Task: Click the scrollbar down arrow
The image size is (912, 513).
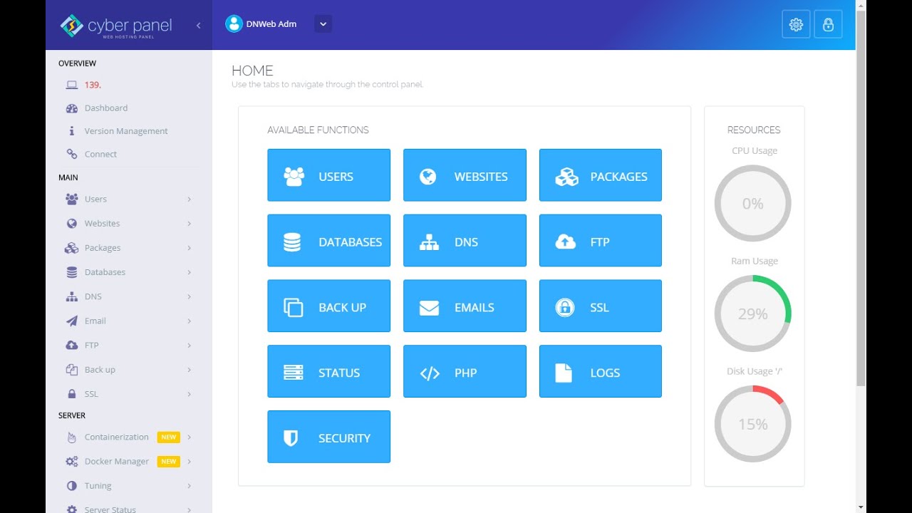Action: pyautogui.click(x=861, y=507)
